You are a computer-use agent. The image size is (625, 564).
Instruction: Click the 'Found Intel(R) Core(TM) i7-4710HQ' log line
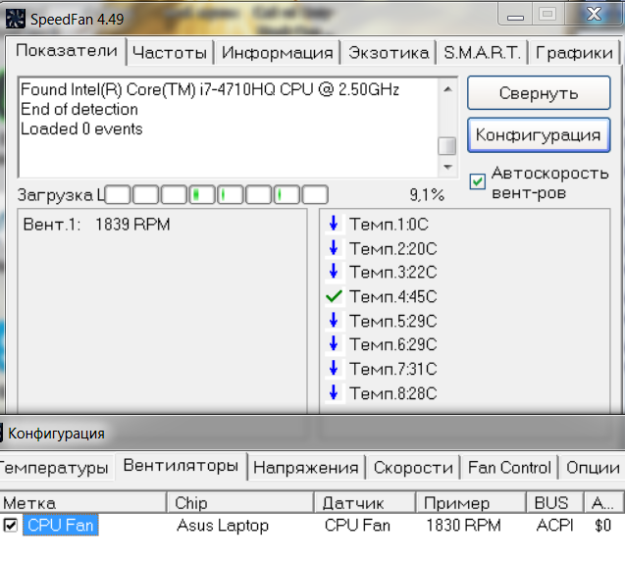tap(210, 89)
